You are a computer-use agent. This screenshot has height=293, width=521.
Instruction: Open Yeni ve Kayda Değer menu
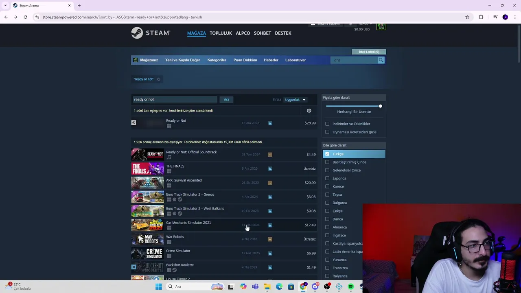tap(182, 60)
